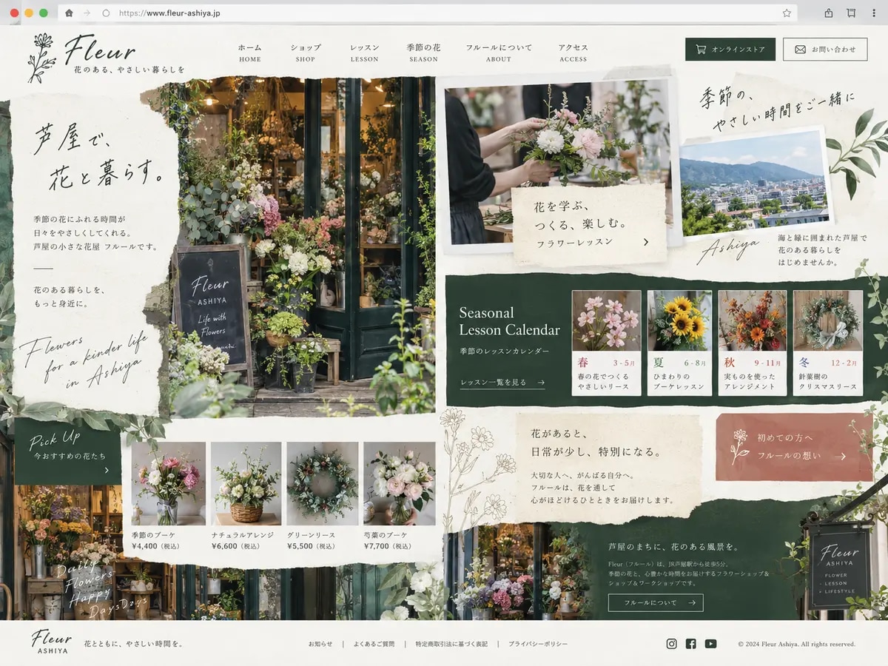This screenshot has height=666, width=888.
Task: Click flower icon on 初めての方へ banner
Action: coord(739,446)
